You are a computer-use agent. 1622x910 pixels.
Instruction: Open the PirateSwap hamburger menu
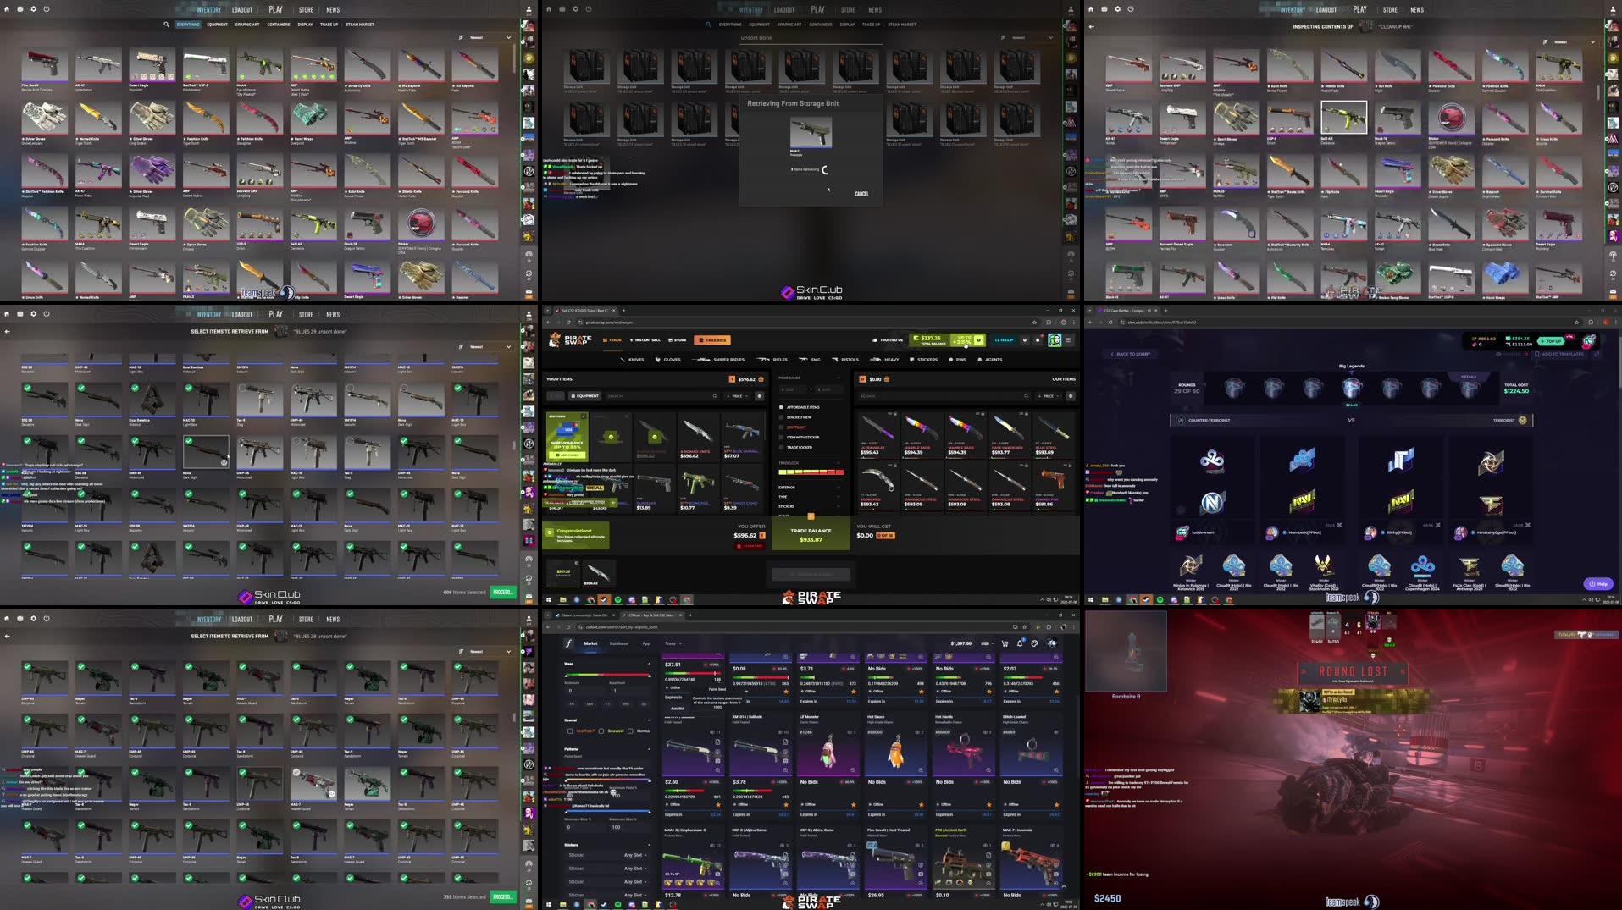(x=1068, y=339)
